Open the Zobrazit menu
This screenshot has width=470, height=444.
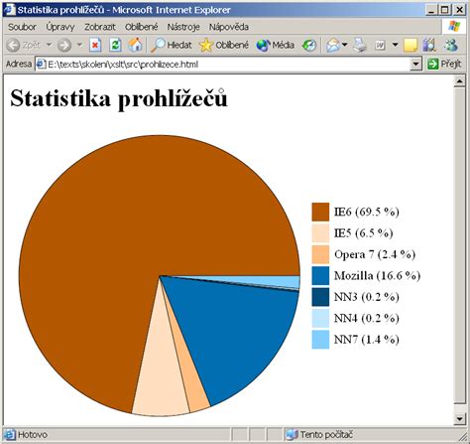pos(100,27)
